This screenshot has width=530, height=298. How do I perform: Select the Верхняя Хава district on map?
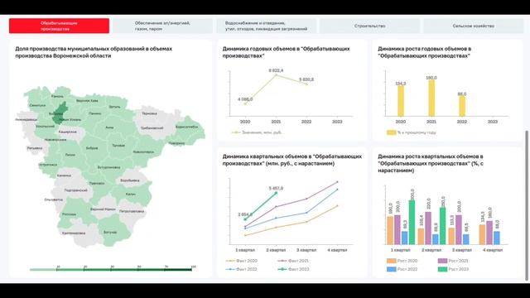click(87, 101)
